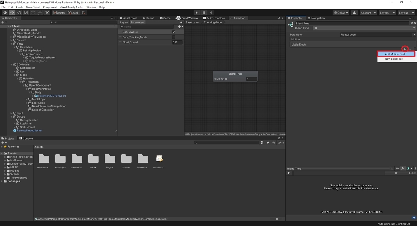Open the Window menu
This screenshot has height=226, width=417.
[91, 7]
